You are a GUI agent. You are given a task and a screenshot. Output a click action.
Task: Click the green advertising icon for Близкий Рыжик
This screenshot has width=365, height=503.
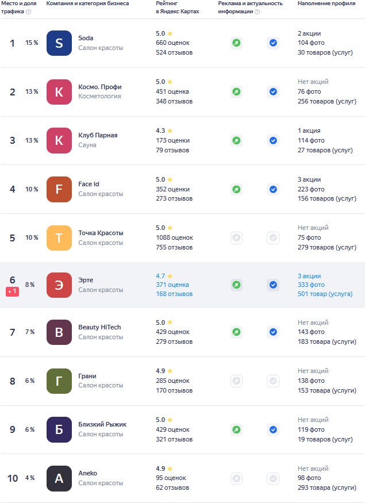(236, 429)
